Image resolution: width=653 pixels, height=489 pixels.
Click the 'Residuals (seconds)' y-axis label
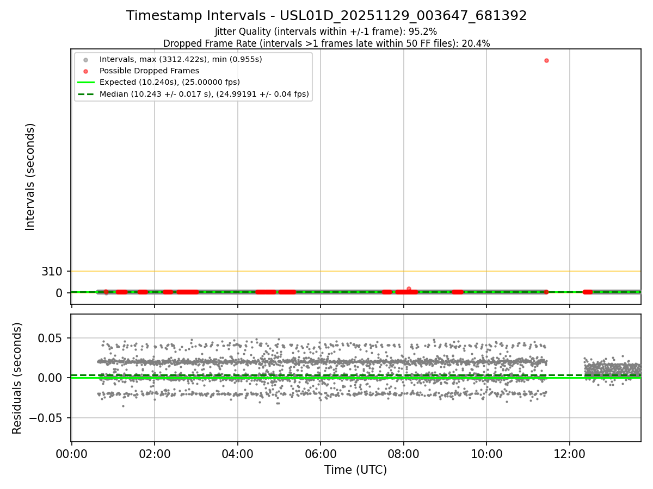17,378
